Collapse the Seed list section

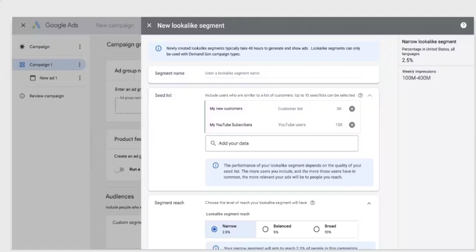(369, 95)
